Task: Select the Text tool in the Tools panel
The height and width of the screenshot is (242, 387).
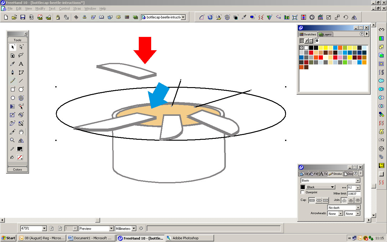Action: click(x=21, y=64)
